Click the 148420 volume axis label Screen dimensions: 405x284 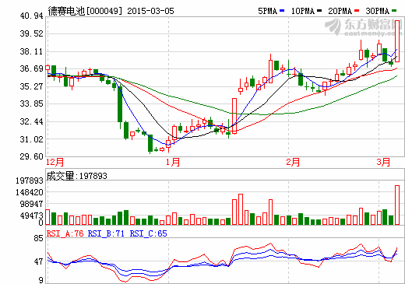[x=30, y=192]
